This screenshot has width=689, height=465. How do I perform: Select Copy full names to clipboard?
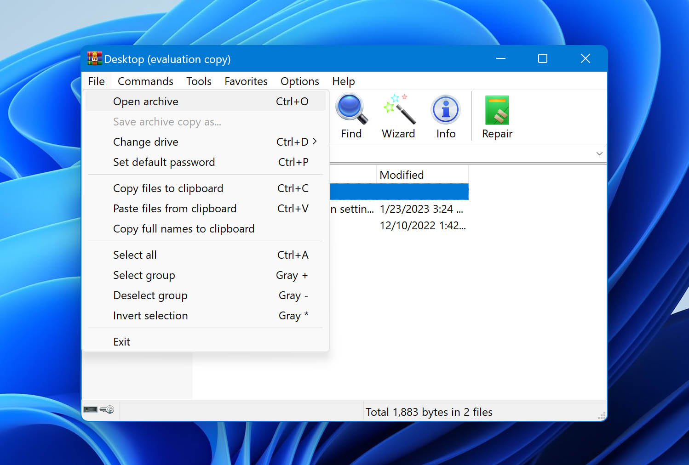pos(206,229)
